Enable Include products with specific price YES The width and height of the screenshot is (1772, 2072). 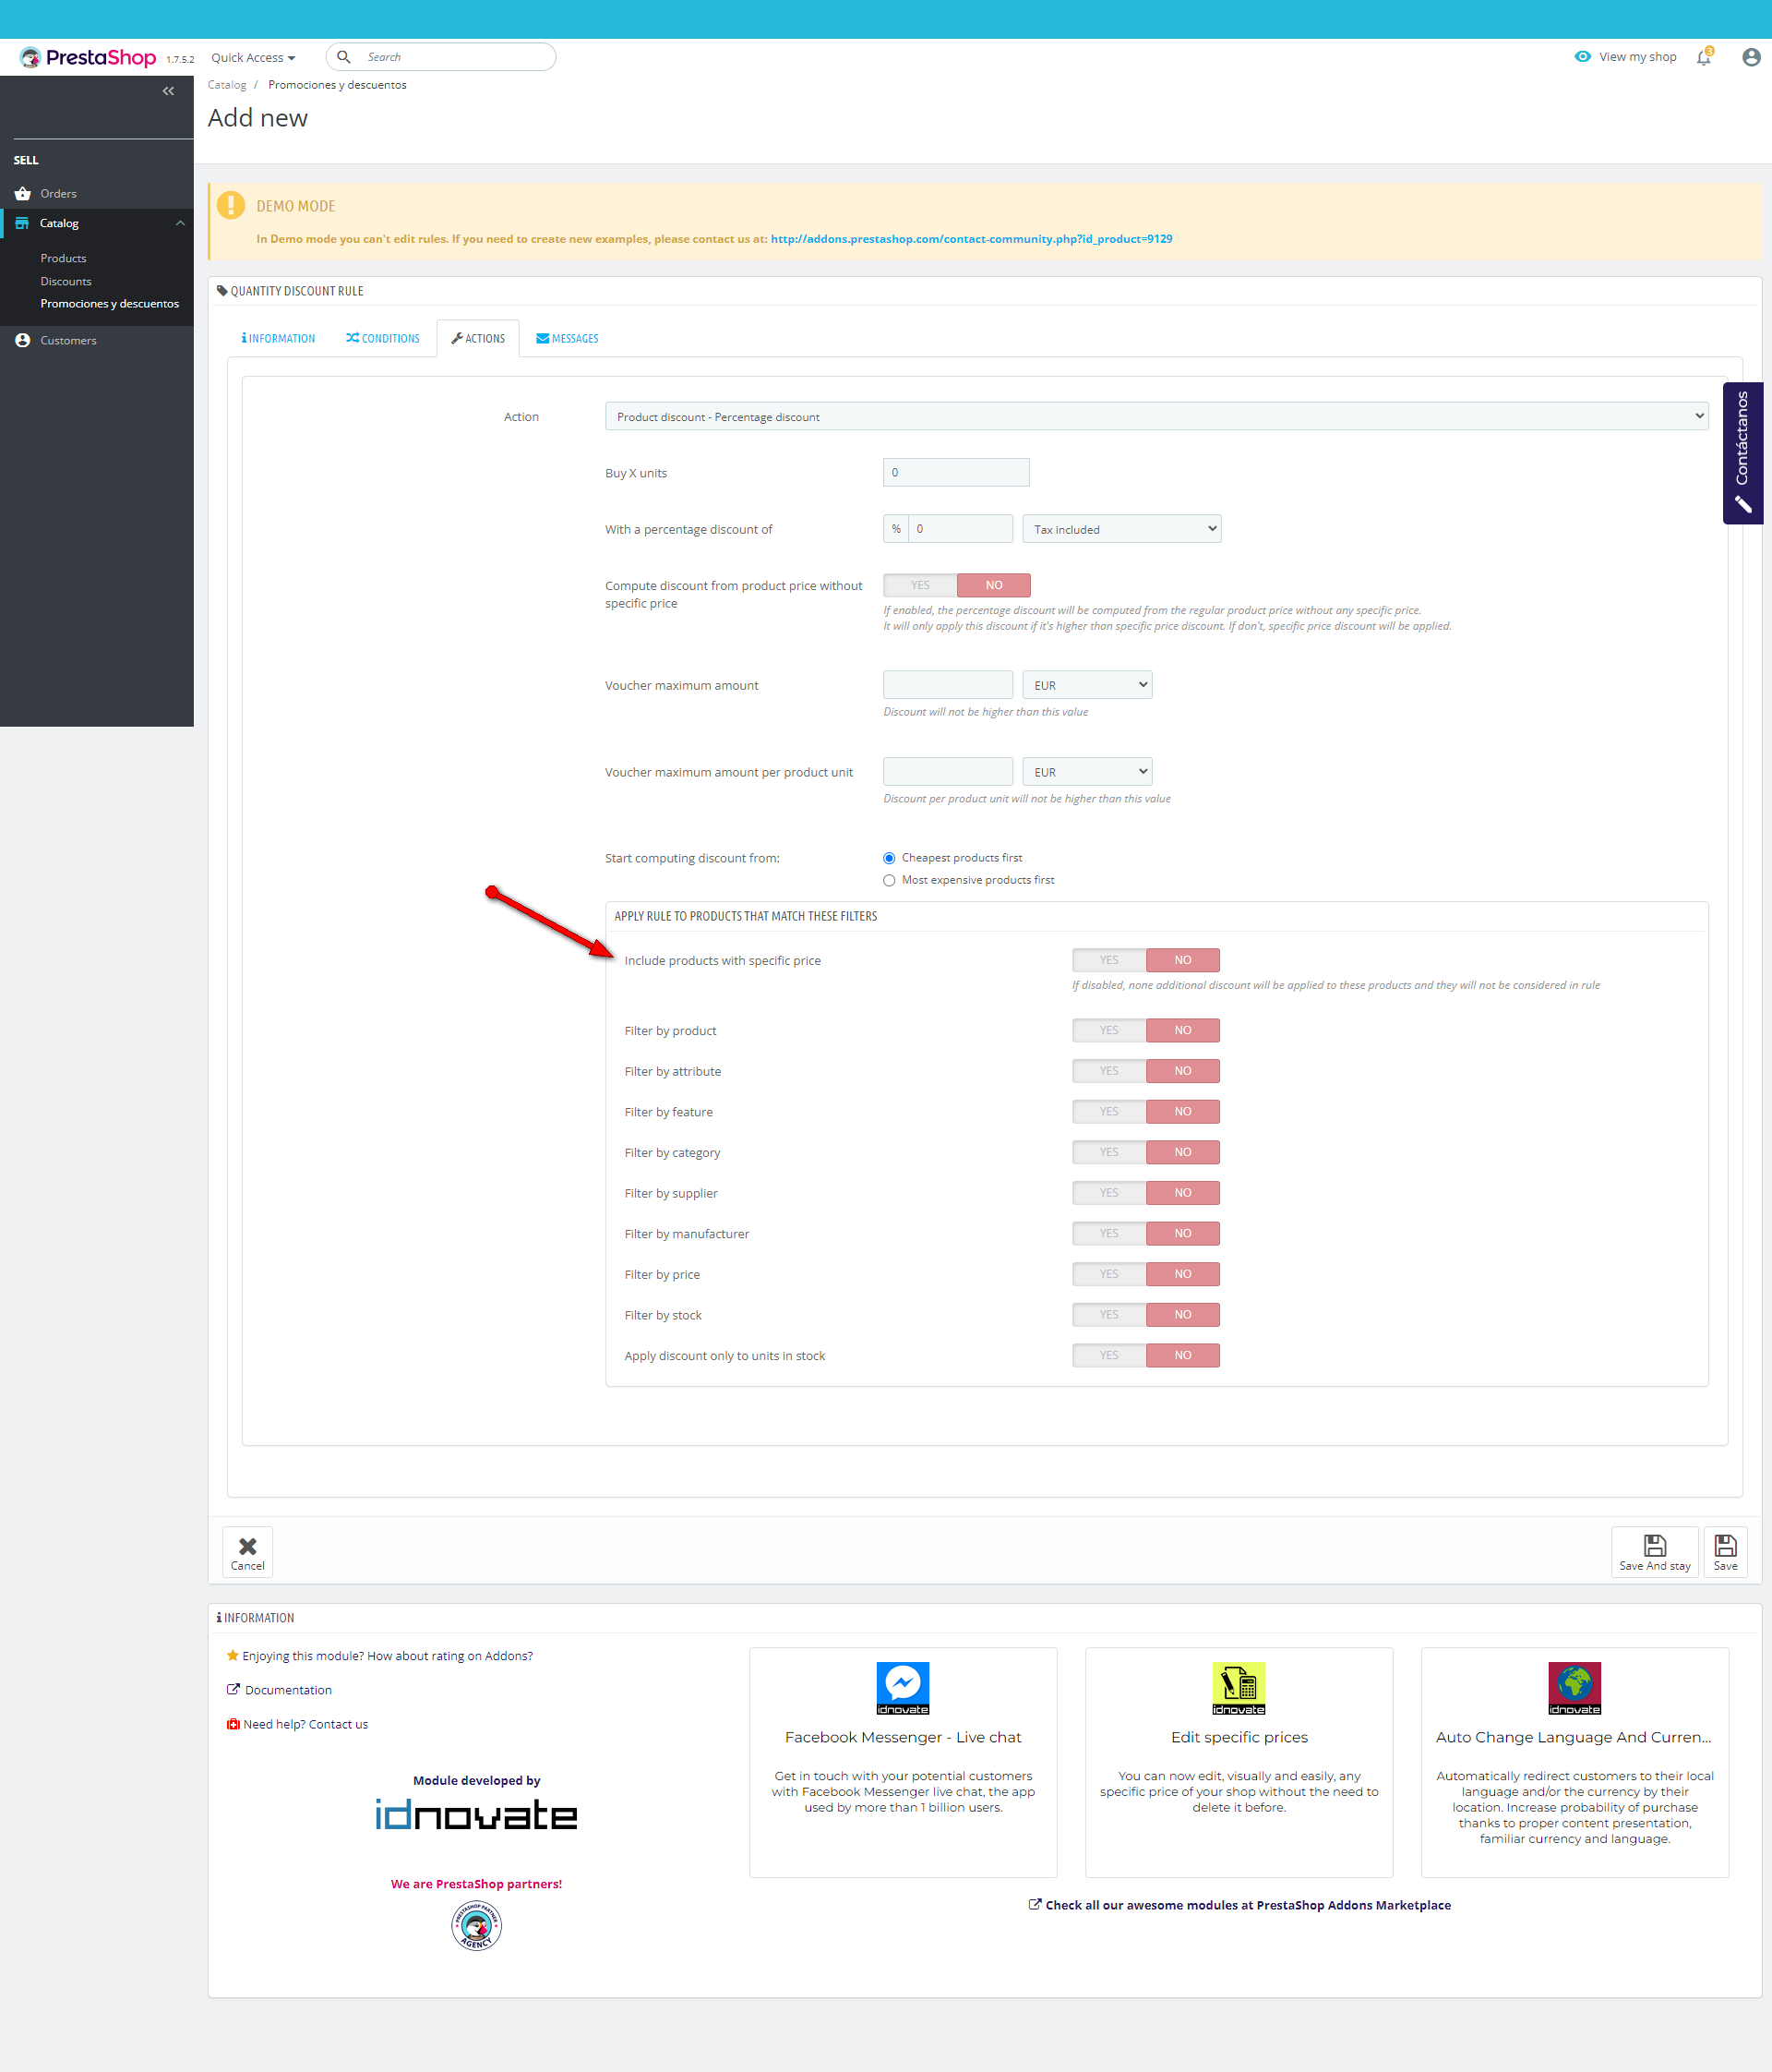tap(1108, 960)
